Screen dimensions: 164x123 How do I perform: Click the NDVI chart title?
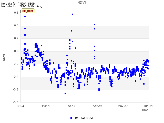(x=81, y=3)
